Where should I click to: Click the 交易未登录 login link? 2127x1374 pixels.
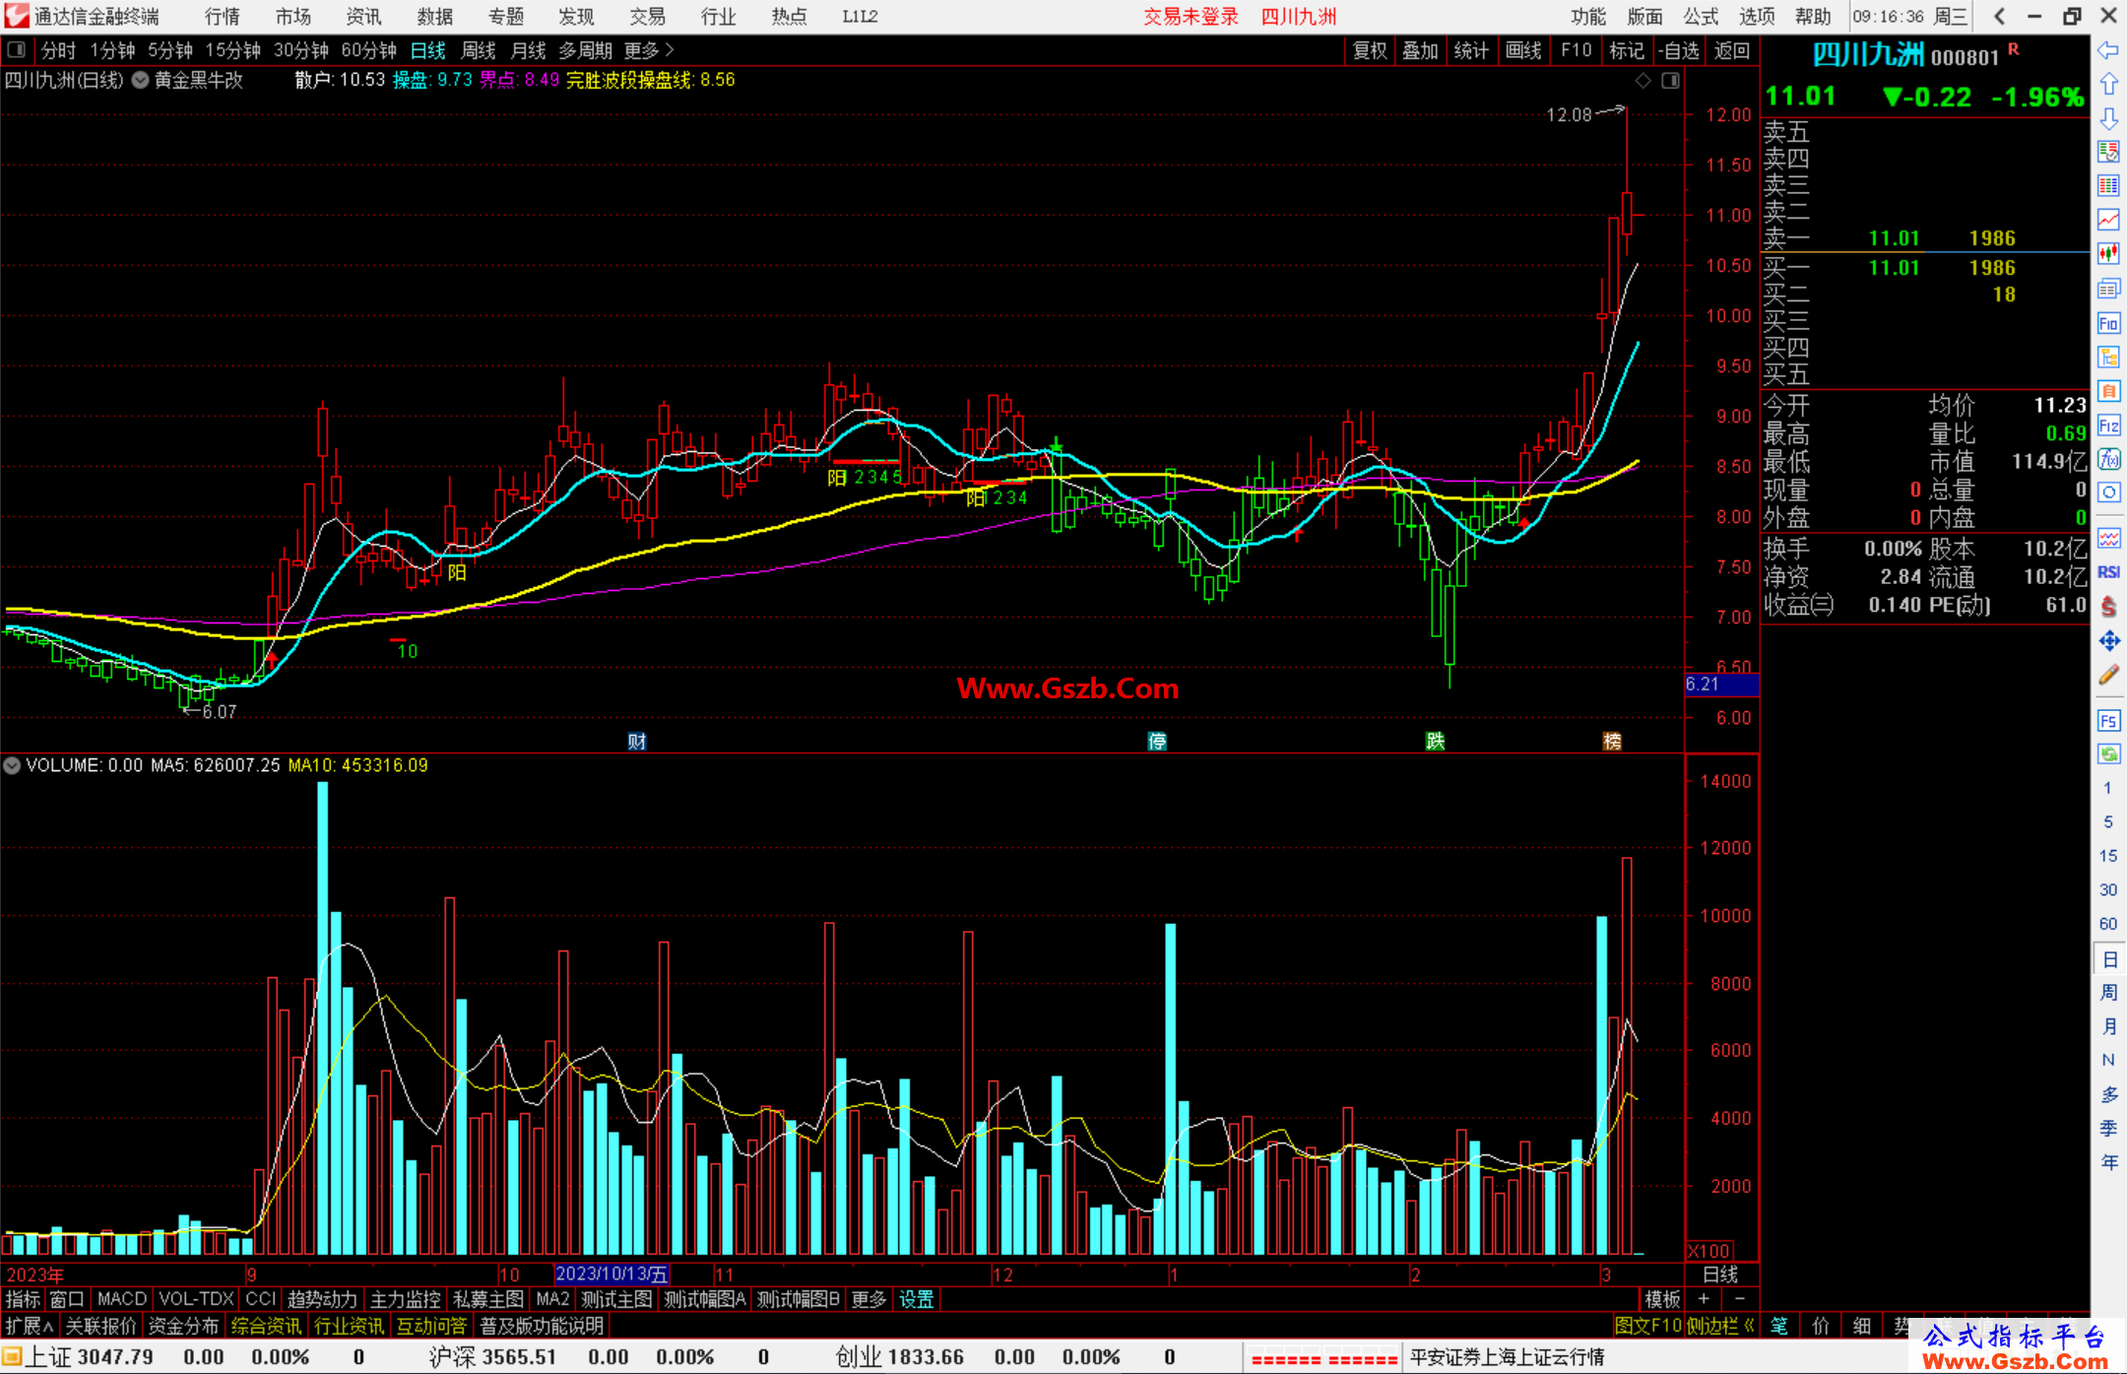[x=1192, y=17]
